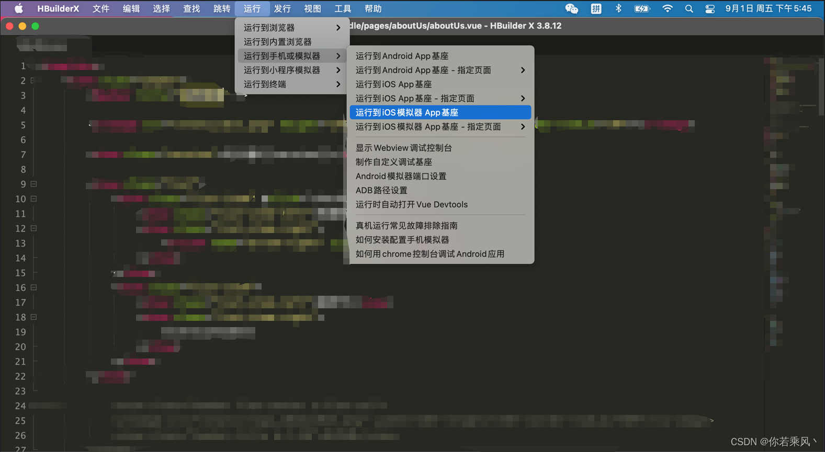Toggle 运行时自动打开Vue Devtools
This screenshot has height=452, width=825.
click(x=440, y=204)
